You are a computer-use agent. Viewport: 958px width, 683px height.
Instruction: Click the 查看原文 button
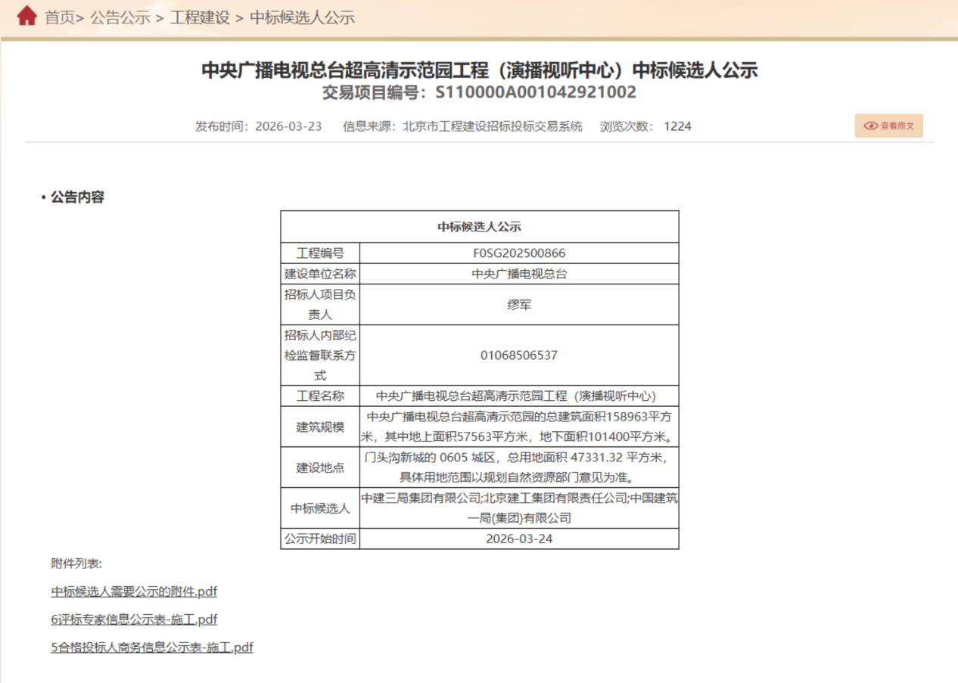889,126
